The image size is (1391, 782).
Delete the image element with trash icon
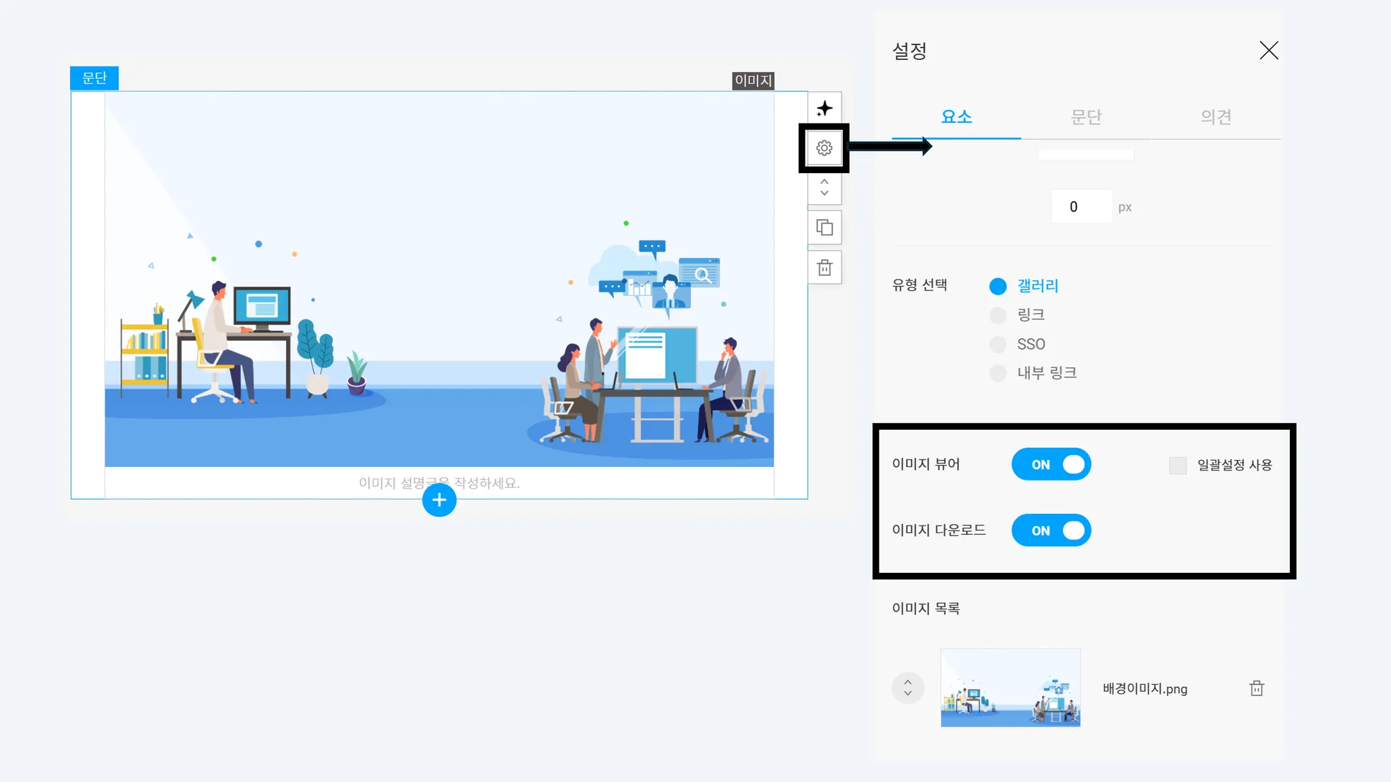[825, 267]
